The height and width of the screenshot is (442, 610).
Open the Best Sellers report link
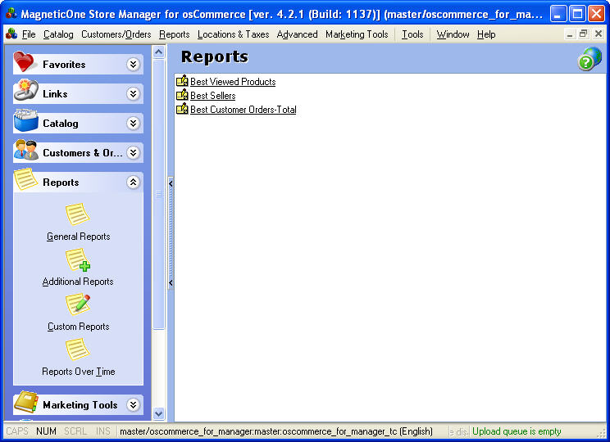coord(213,96)
